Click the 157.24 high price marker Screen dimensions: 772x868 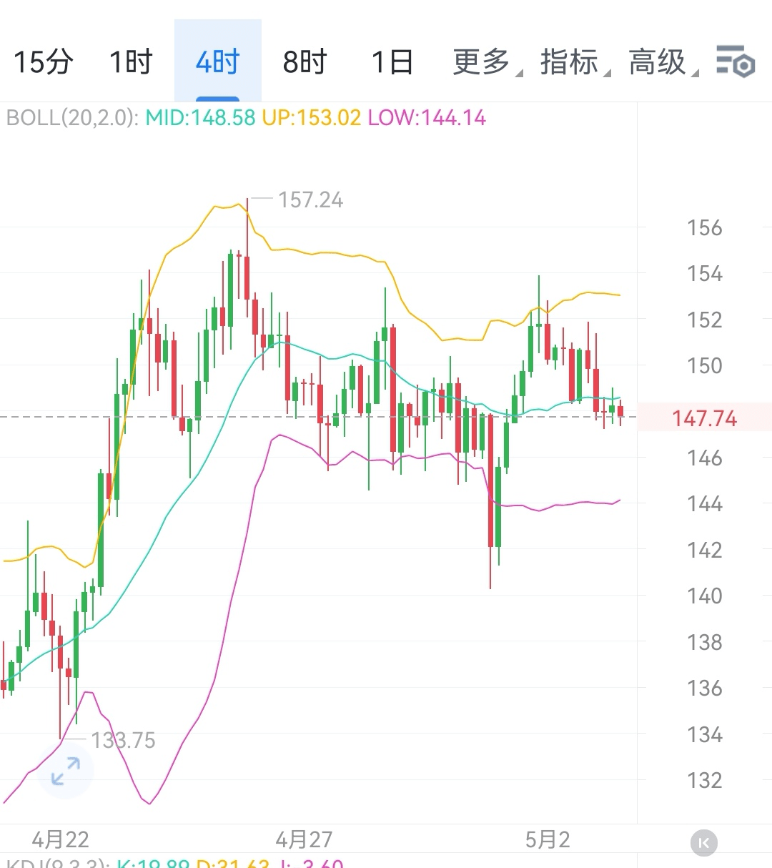click(310, 199)
